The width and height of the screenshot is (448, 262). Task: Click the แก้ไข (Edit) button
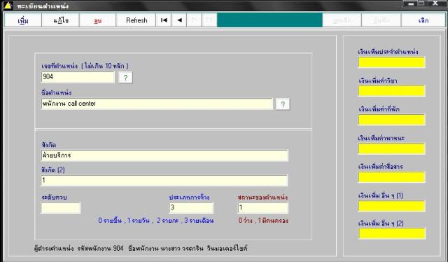[61, 20]
